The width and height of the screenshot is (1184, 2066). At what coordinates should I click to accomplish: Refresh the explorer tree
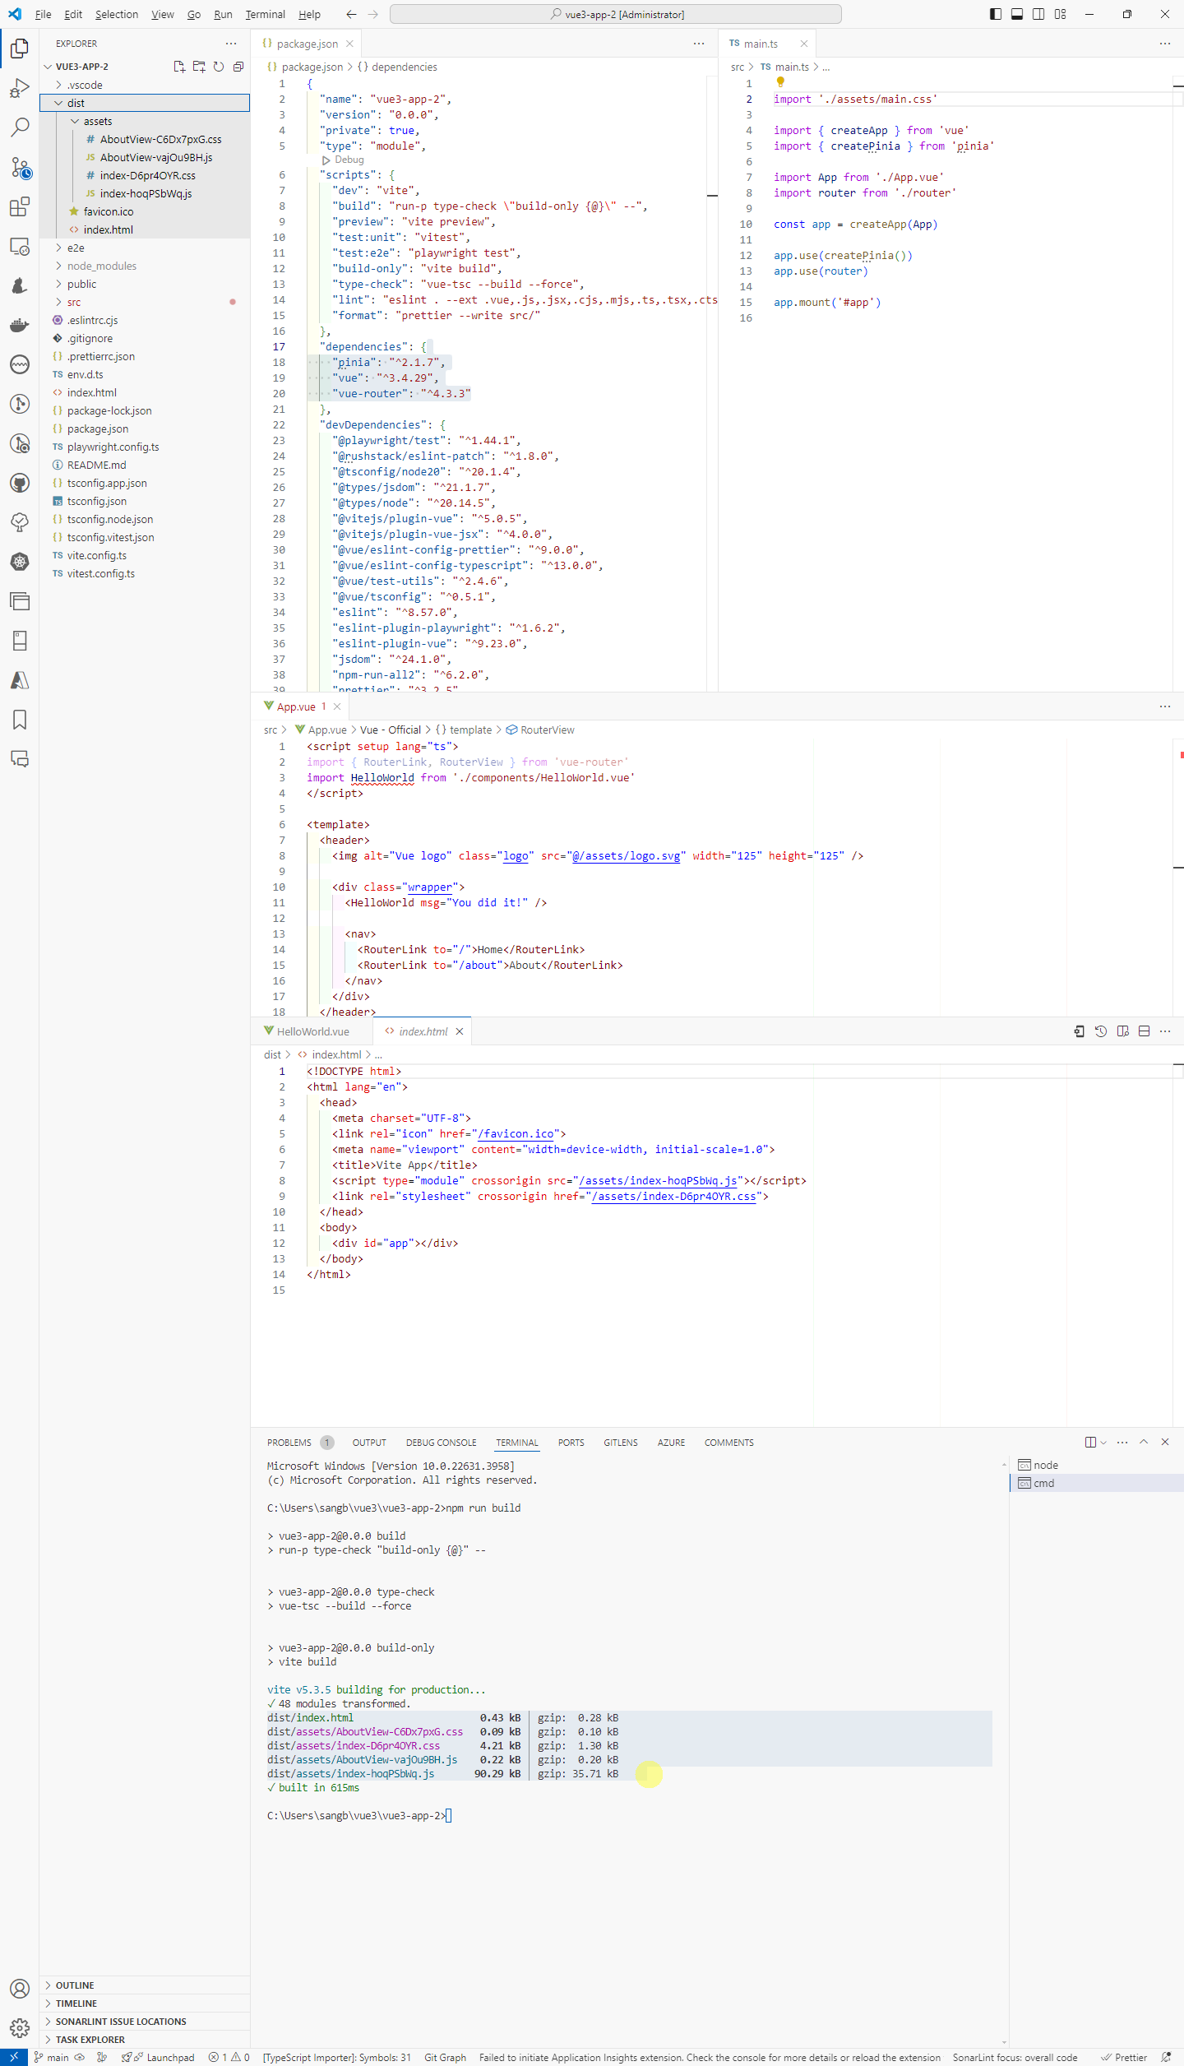(x=219, y=67)
